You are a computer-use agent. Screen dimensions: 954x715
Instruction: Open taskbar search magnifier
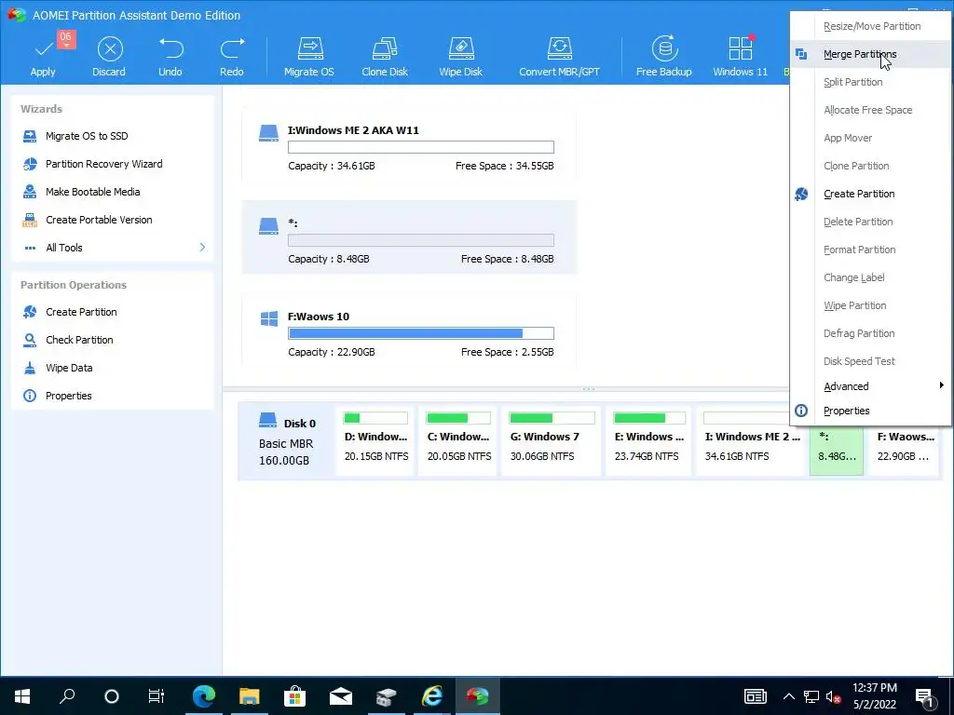pyautogui.click(x=67, y=695)
